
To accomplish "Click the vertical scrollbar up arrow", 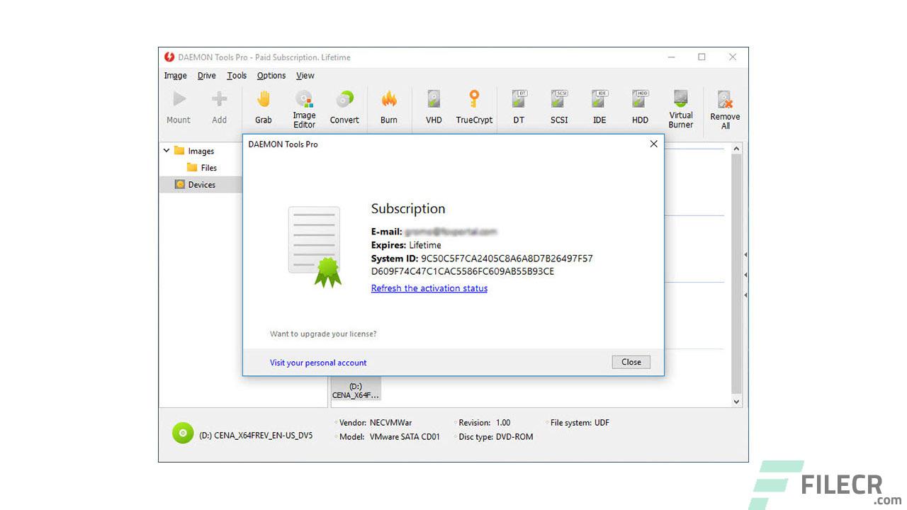I will click(x=736, y=149).
